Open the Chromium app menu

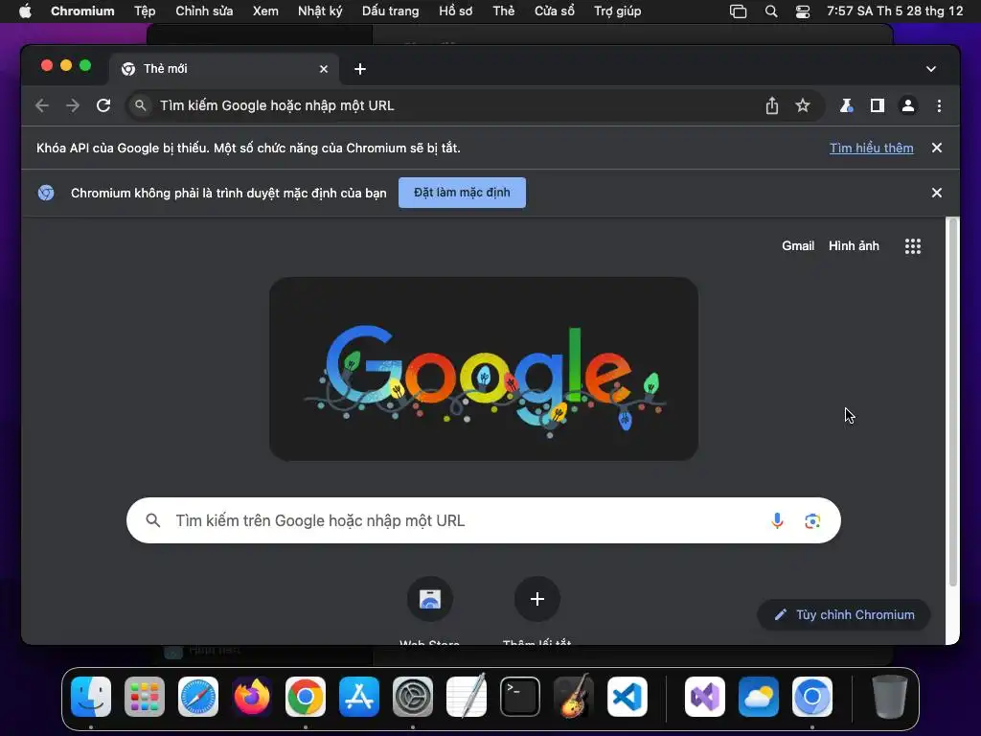[x=82, y=11]
